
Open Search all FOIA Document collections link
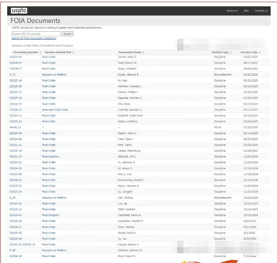point(34,38)
